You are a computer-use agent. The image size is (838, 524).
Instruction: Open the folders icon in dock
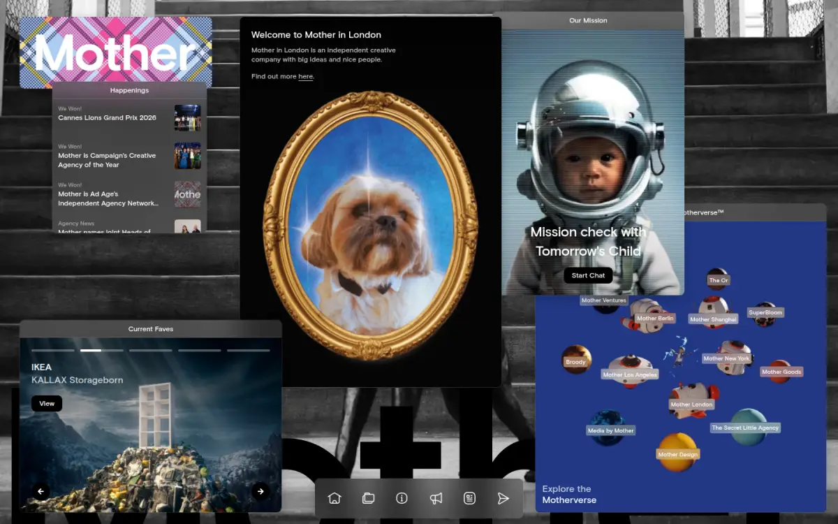[368, 498]
